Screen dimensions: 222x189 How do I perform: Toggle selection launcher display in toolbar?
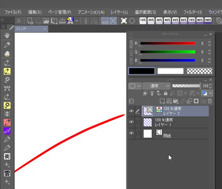(x=105, y=21)
